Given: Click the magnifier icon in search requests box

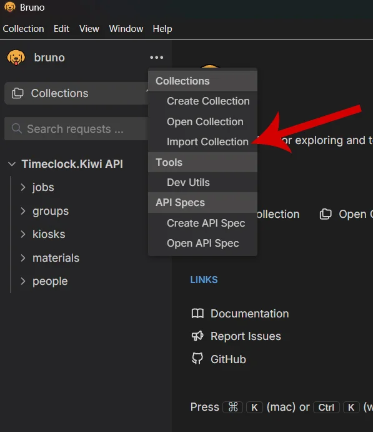Looking at the screenshot, I should (x=17, y=128).
